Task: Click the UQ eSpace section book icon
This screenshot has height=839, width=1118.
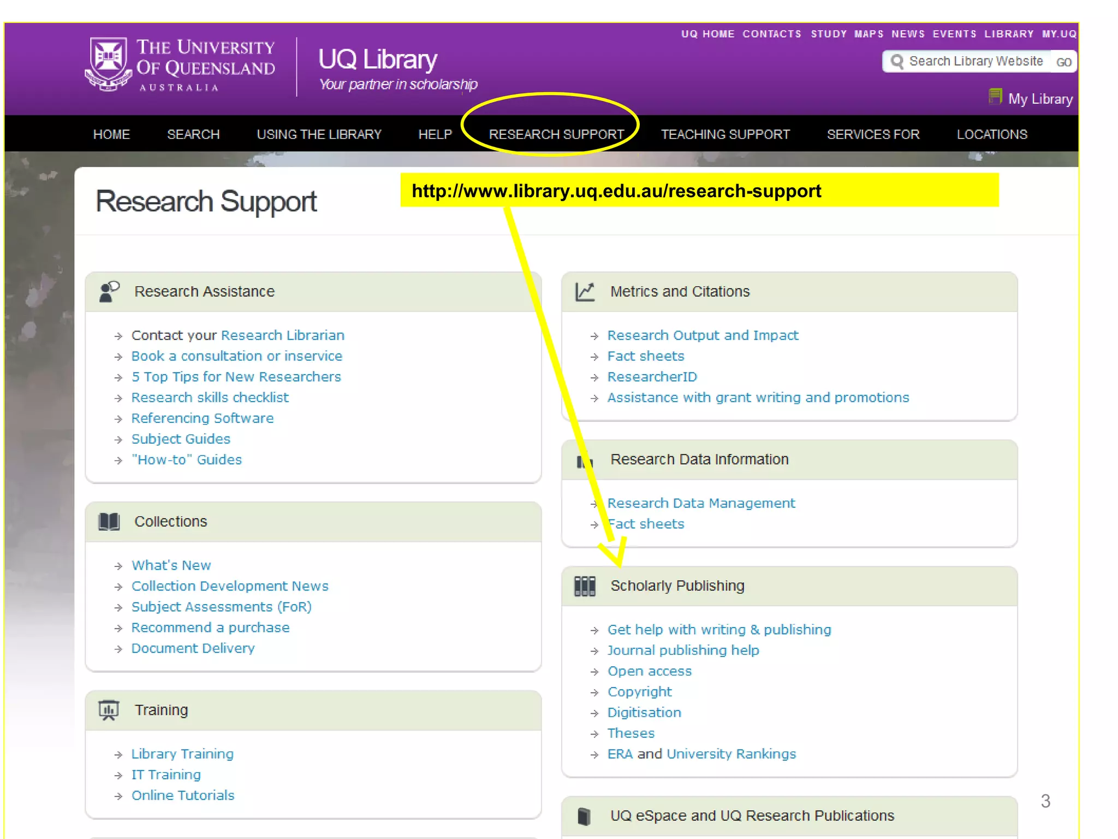Action: tap(584, 816)
